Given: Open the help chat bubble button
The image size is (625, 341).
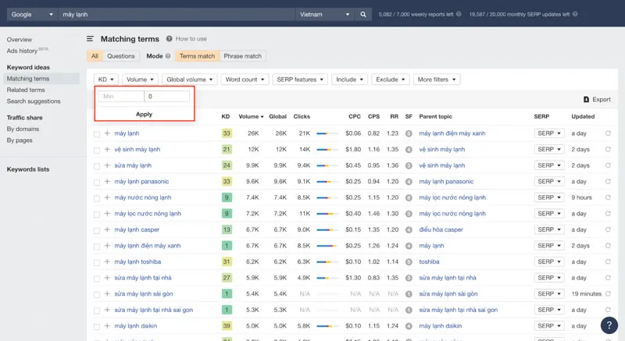Looking at the screenshot, I should point(609,325).
